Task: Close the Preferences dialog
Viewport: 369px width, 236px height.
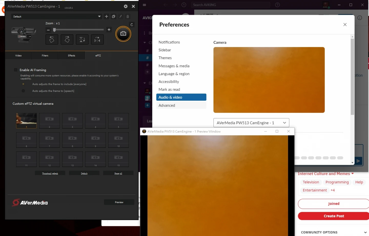Action: click(x=345, y=25)
